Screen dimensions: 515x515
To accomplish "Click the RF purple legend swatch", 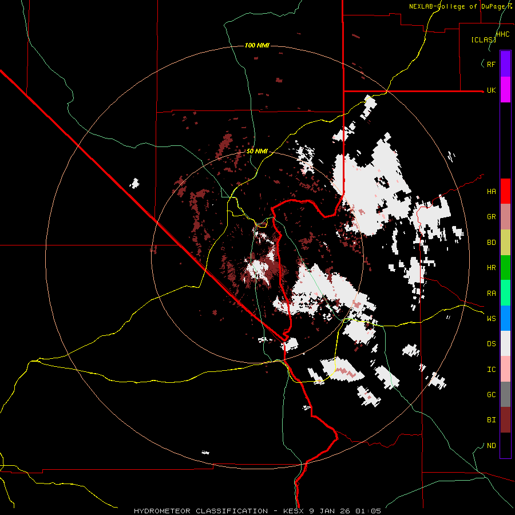I will click(x=505, y=64).
